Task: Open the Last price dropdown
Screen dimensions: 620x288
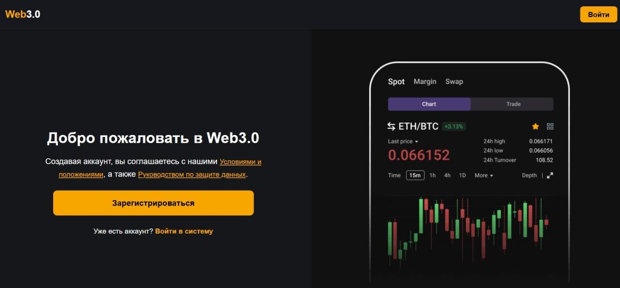Action: pyautogui.click(x=401, y=141)
